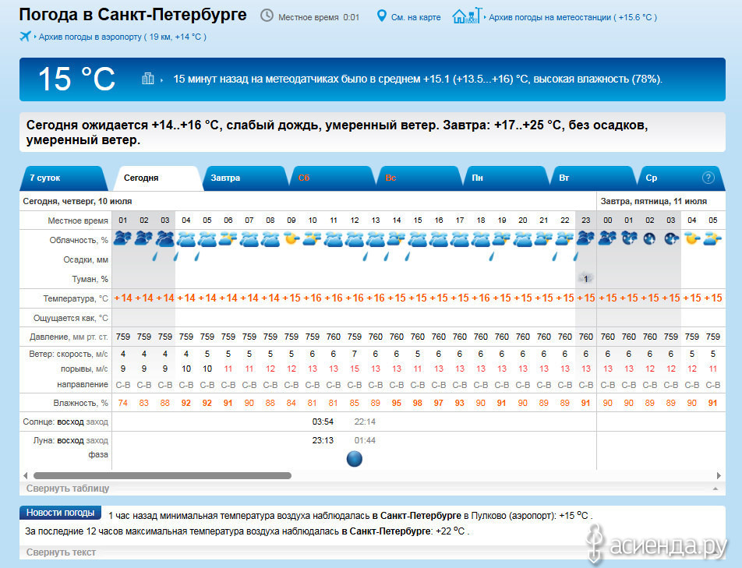The width and height of the screenshot is (742, 568).
Task: Click the collapse triangle beside Свернуть таблицу
Action: [x=715, y=489]
